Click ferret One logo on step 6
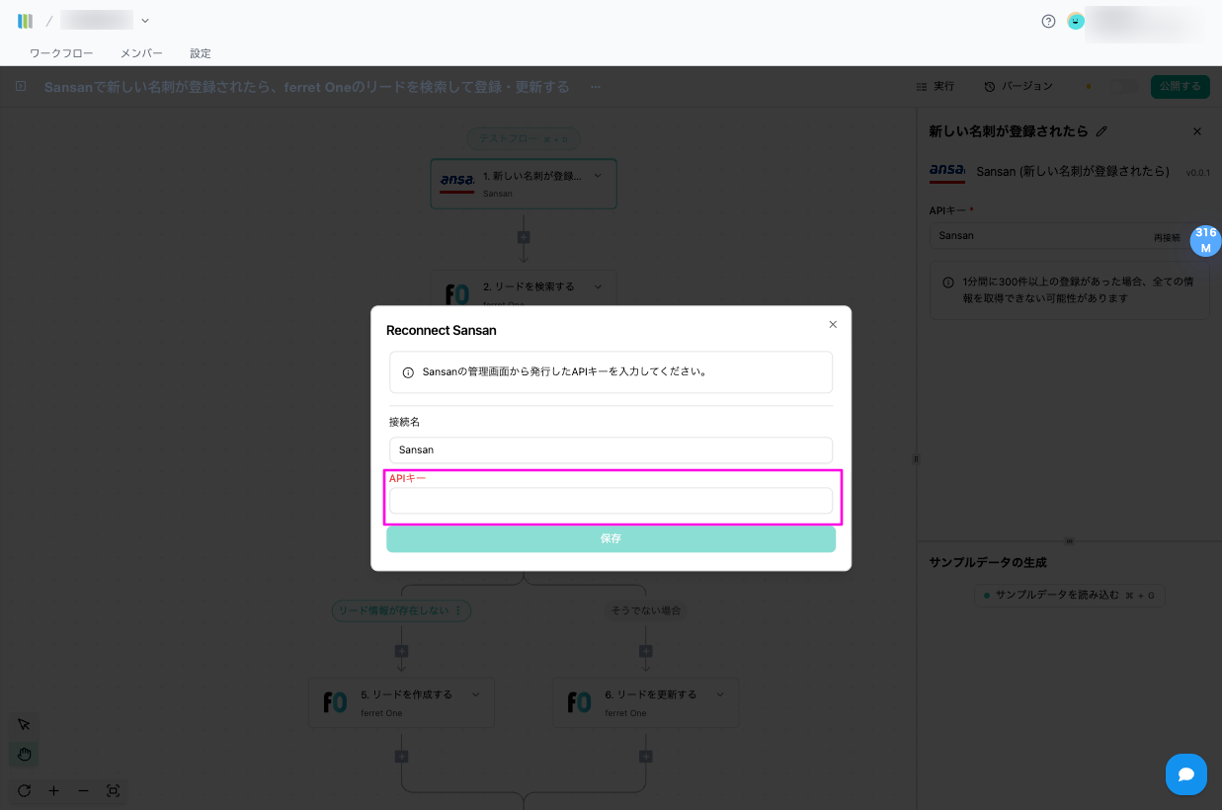Image resolution: width=1222 pixels, height=810 pixels. 579,702
